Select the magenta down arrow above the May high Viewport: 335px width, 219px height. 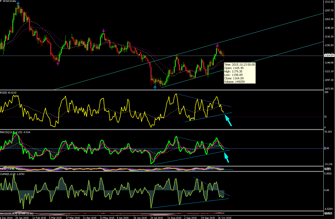(x=104, y=31)
